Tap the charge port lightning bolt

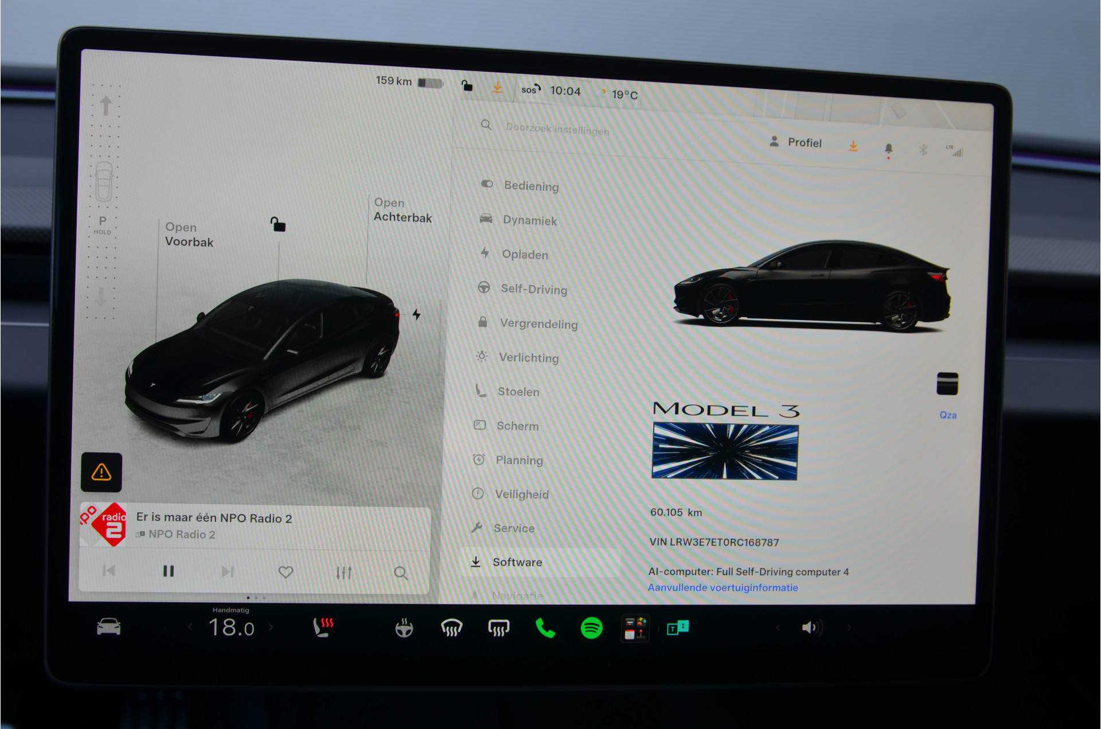417,314
